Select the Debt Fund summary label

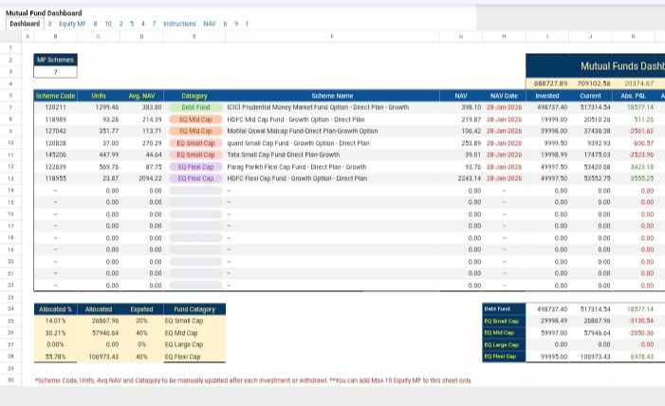point(504,309)
